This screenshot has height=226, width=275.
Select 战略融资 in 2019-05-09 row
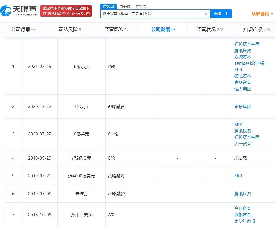[x=116, y=194]
